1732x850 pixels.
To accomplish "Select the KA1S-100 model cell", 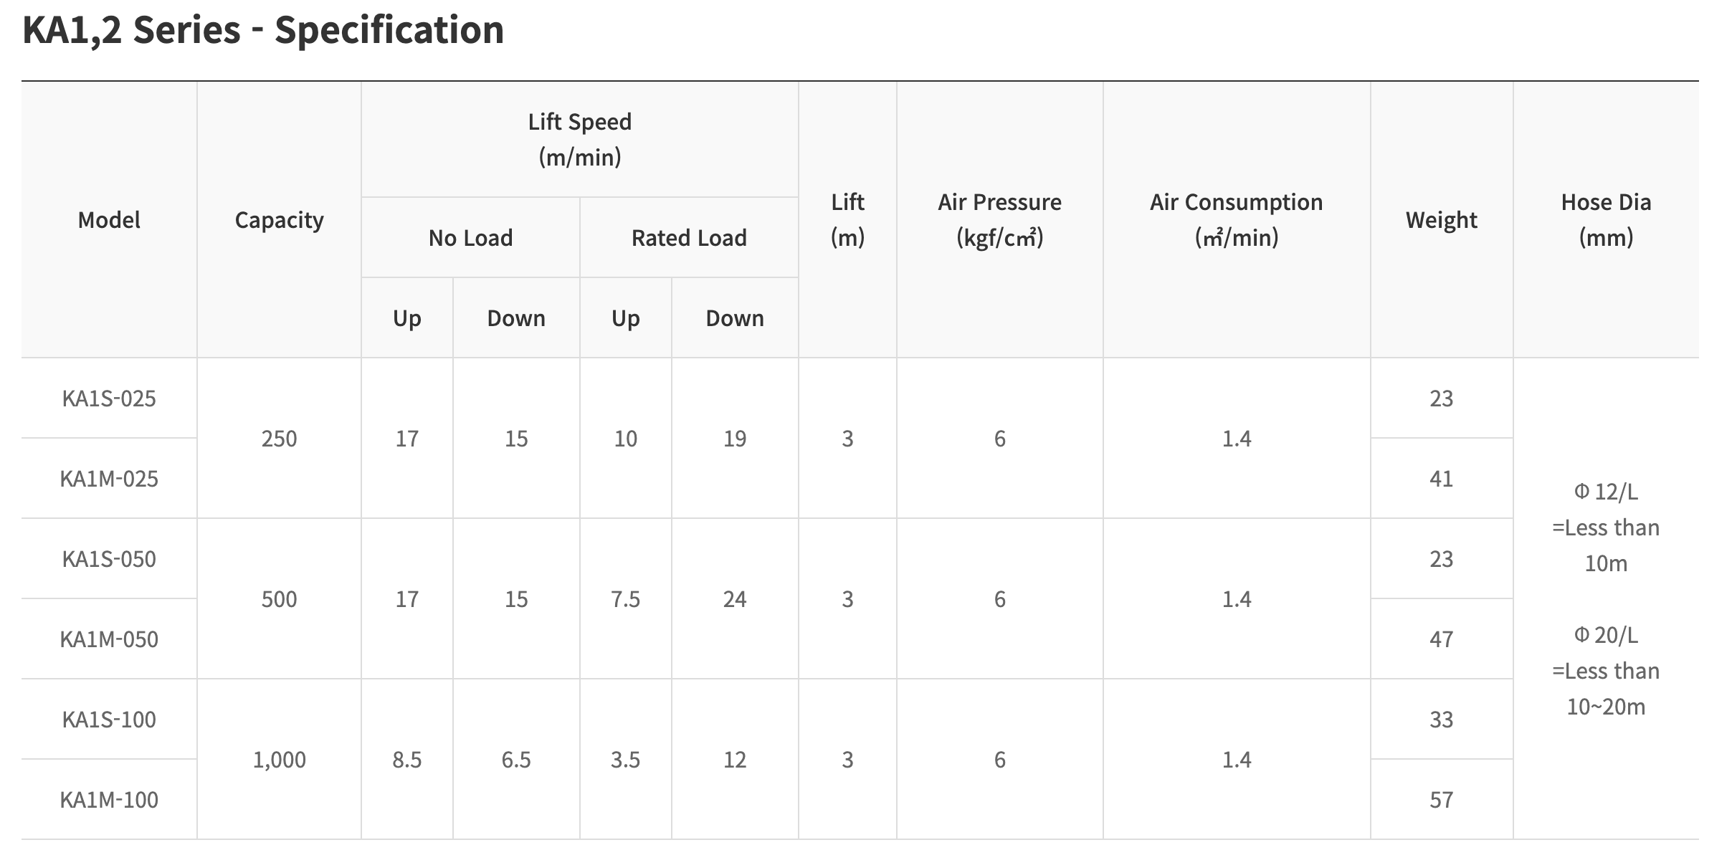I will (x=109, y=720).
